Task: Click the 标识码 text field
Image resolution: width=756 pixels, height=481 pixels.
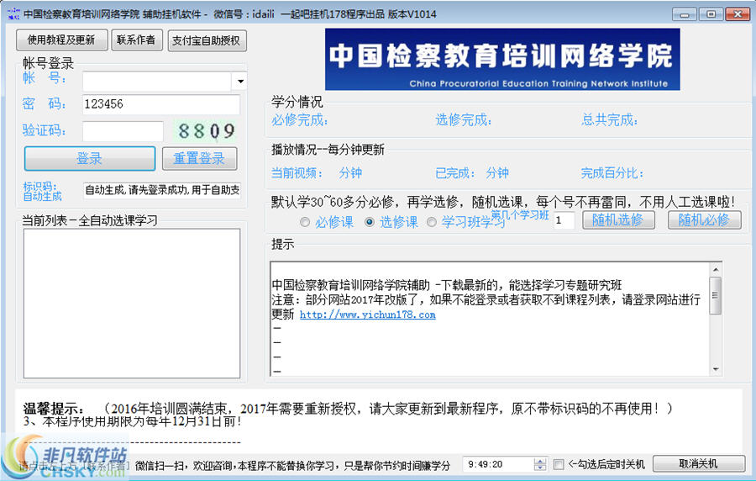Action: pyautogui.click(x=161, y=190)
